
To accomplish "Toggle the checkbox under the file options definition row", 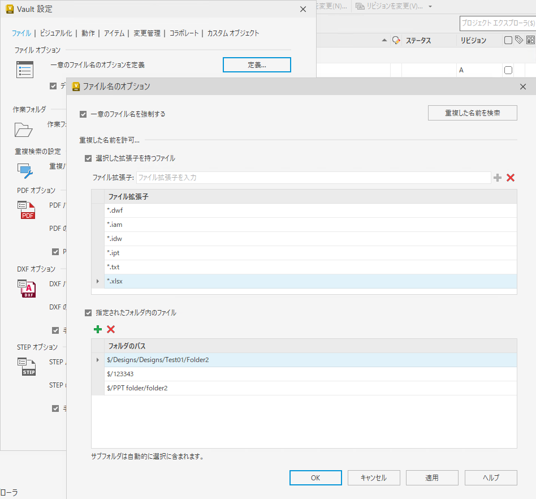I will (53, 86).
